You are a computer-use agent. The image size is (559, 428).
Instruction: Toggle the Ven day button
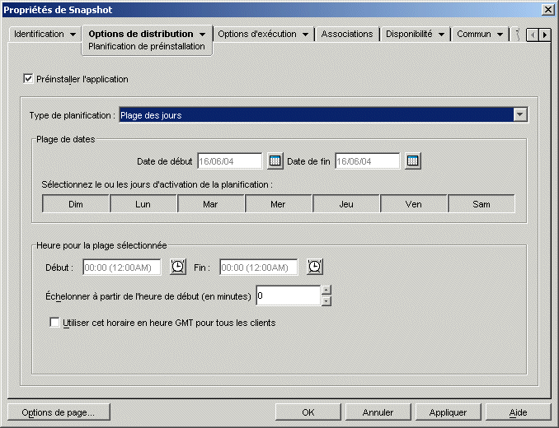(x=414, y=203)
